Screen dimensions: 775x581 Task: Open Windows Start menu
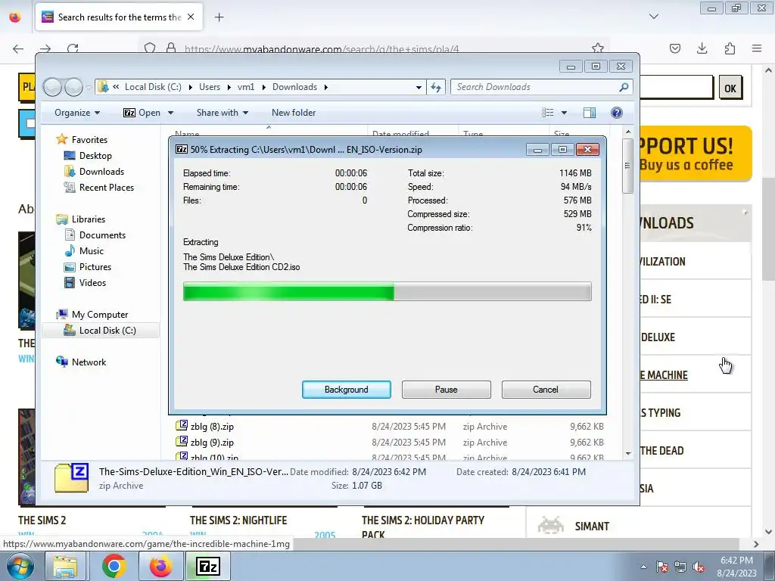point(20,566)
